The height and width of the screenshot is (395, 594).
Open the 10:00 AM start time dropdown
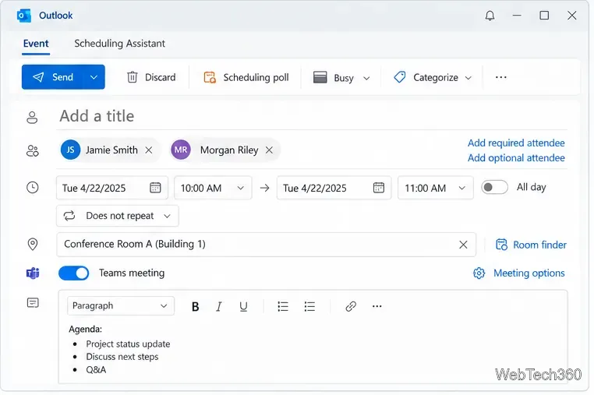tap(213, 188)
